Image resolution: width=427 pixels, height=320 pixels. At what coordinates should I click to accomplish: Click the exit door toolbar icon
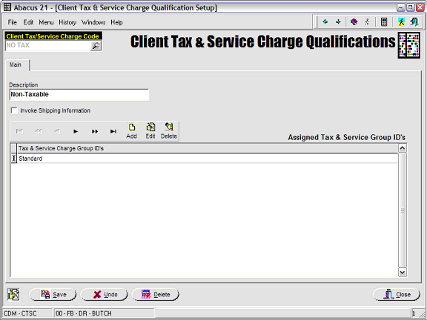[x=414, y=21]
